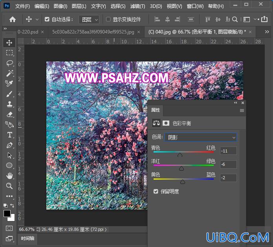The width and height of the screenshot is (273, 247).
Task: Expand the Move tool preset arrow
Action: [37, 20]
